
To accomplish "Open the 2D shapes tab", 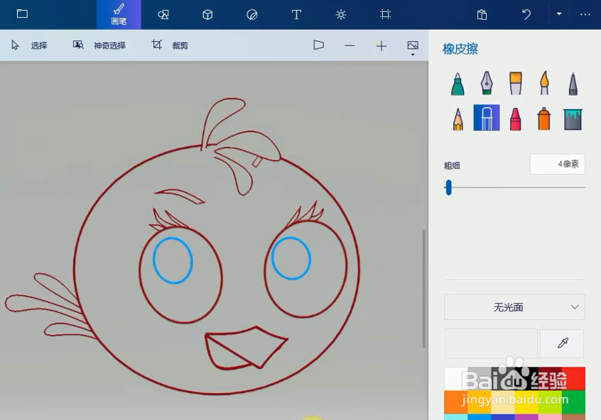I will pyautogui.click(x=163, y=15).
